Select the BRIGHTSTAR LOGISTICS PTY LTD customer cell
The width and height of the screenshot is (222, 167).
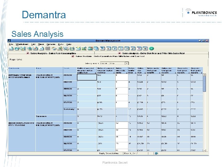coord(22,137)
